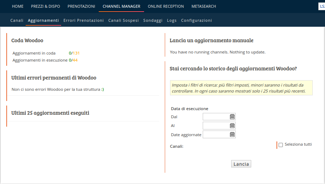
Task: Open the ONLINE RECEPTION menu
Action: (166, 6)
